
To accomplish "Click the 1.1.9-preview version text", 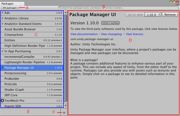I will coord(54,90).
